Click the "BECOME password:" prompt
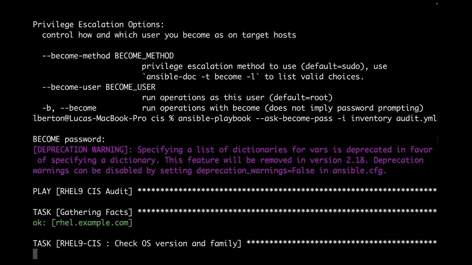 69,139
